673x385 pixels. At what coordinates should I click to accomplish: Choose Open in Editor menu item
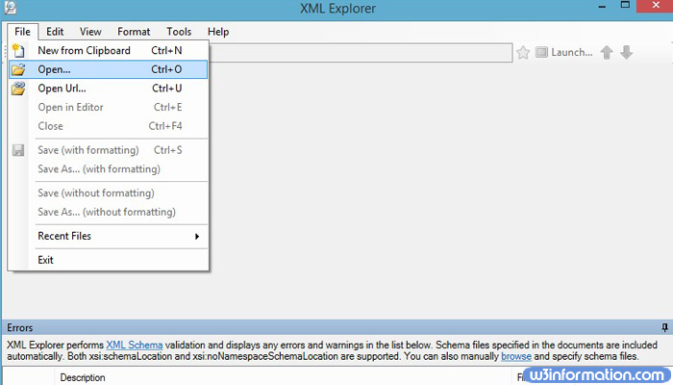(x=108, y=108)
